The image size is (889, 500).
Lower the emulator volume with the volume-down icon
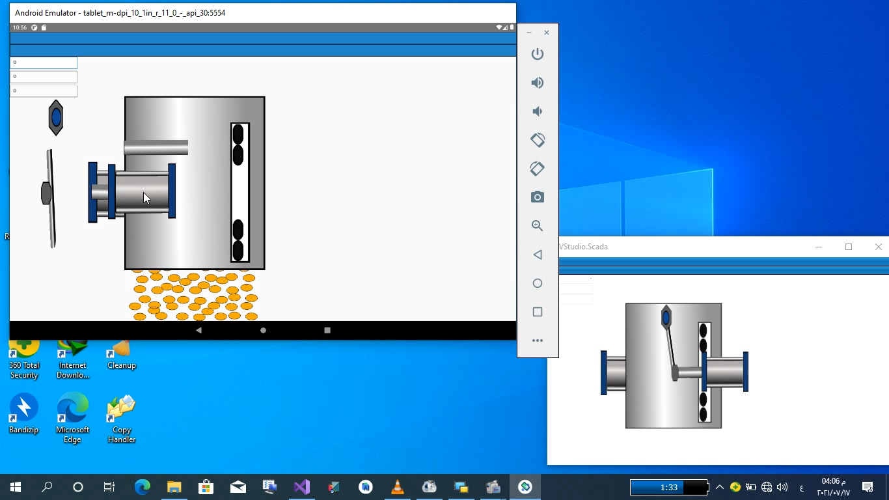(x=538, y=111)
